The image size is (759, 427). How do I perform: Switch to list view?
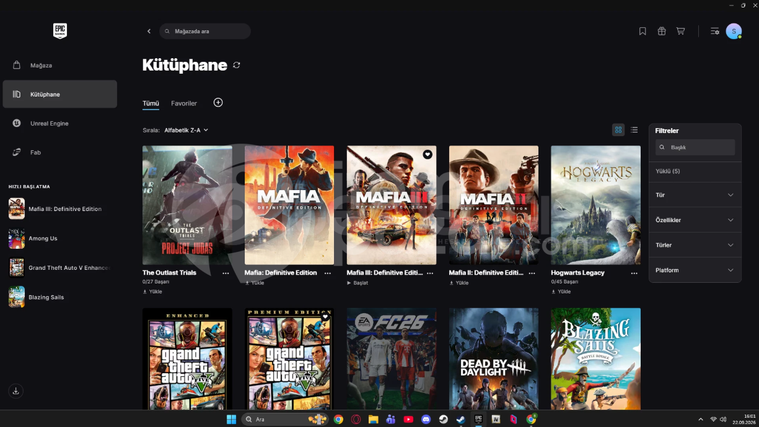click(634, 130)
